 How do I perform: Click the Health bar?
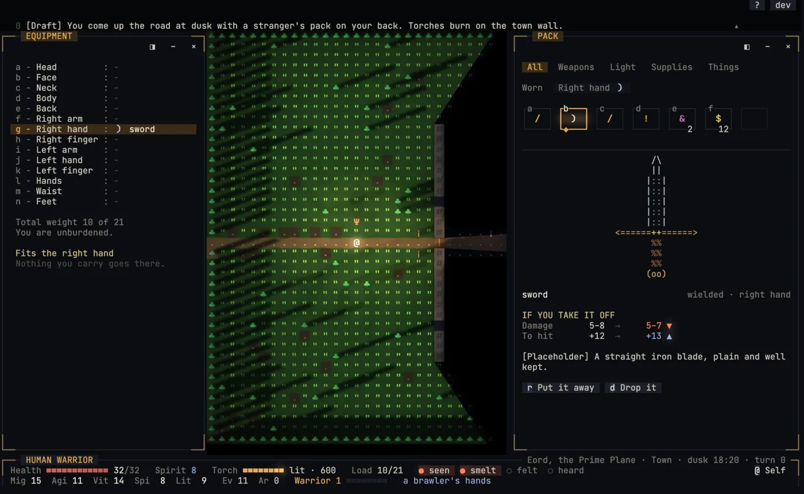point(77,470)
